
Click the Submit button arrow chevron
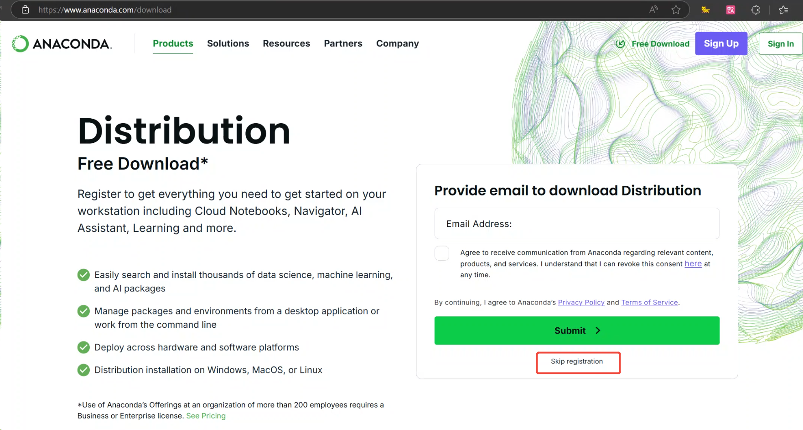(598, 330)
